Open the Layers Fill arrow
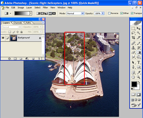143x118 pixels. click(x=41, y=32)
